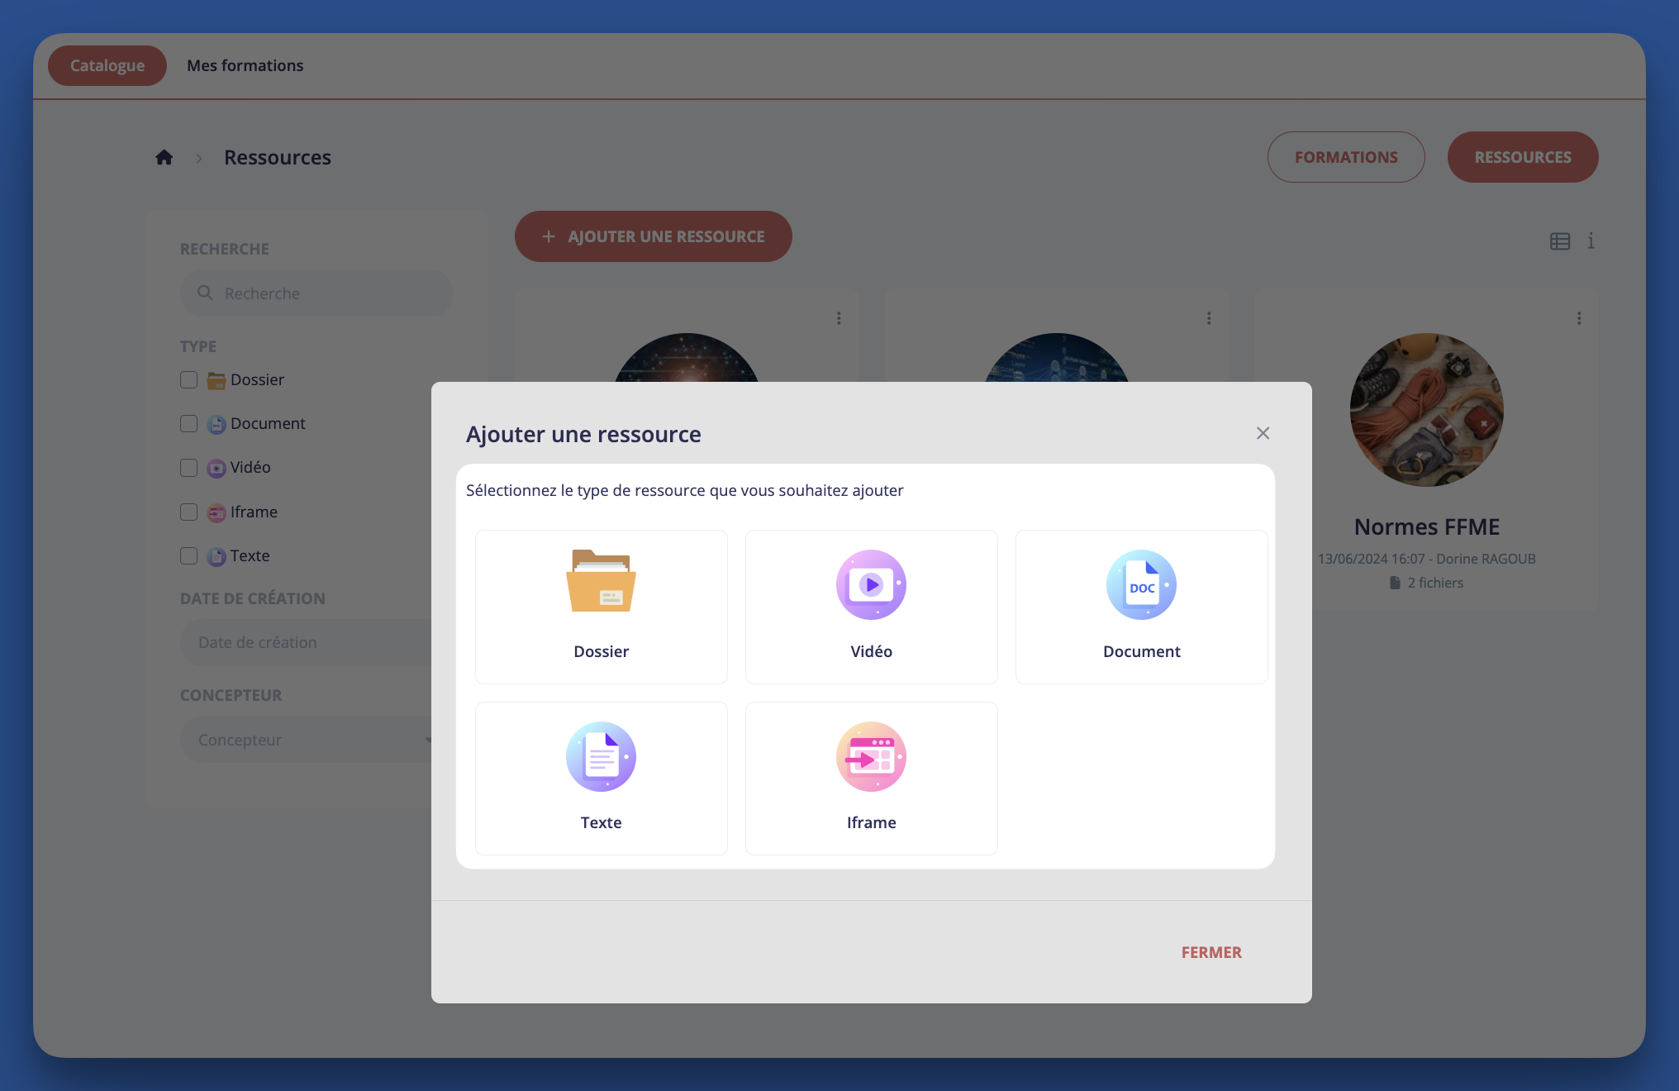Click the Texte filter icon

coord(216,556)
